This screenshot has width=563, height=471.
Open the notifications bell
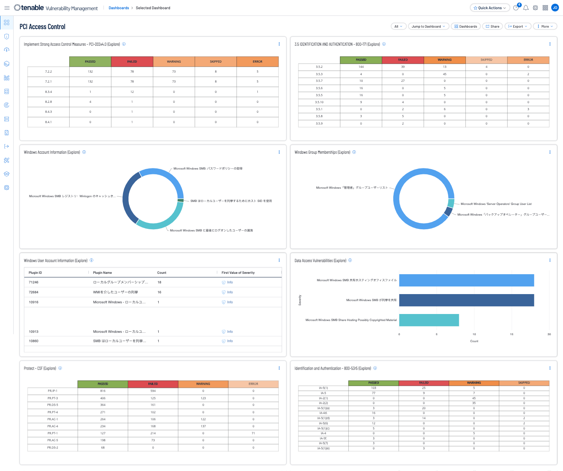click(x=526, y=8)
